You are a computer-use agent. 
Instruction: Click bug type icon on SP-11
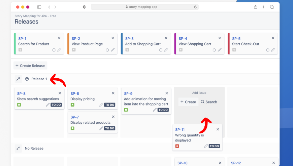point(177,146)
